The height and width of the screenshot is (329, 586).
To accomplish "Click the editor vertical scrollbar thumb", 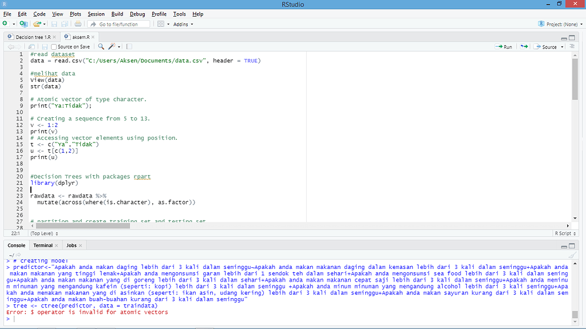I will click(575, 80).
